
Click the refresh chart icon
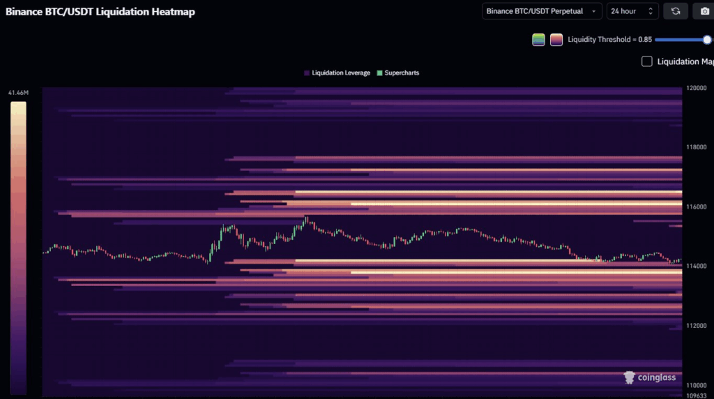(675, 11)
